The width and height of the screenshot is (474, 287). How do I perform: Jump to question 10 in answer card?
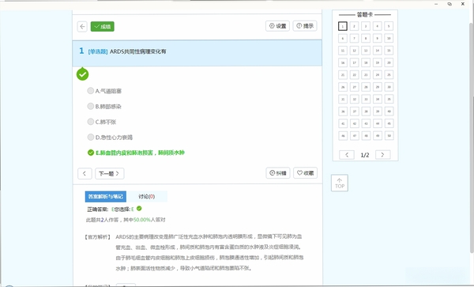pyautogui.click(x=389, y=39)
